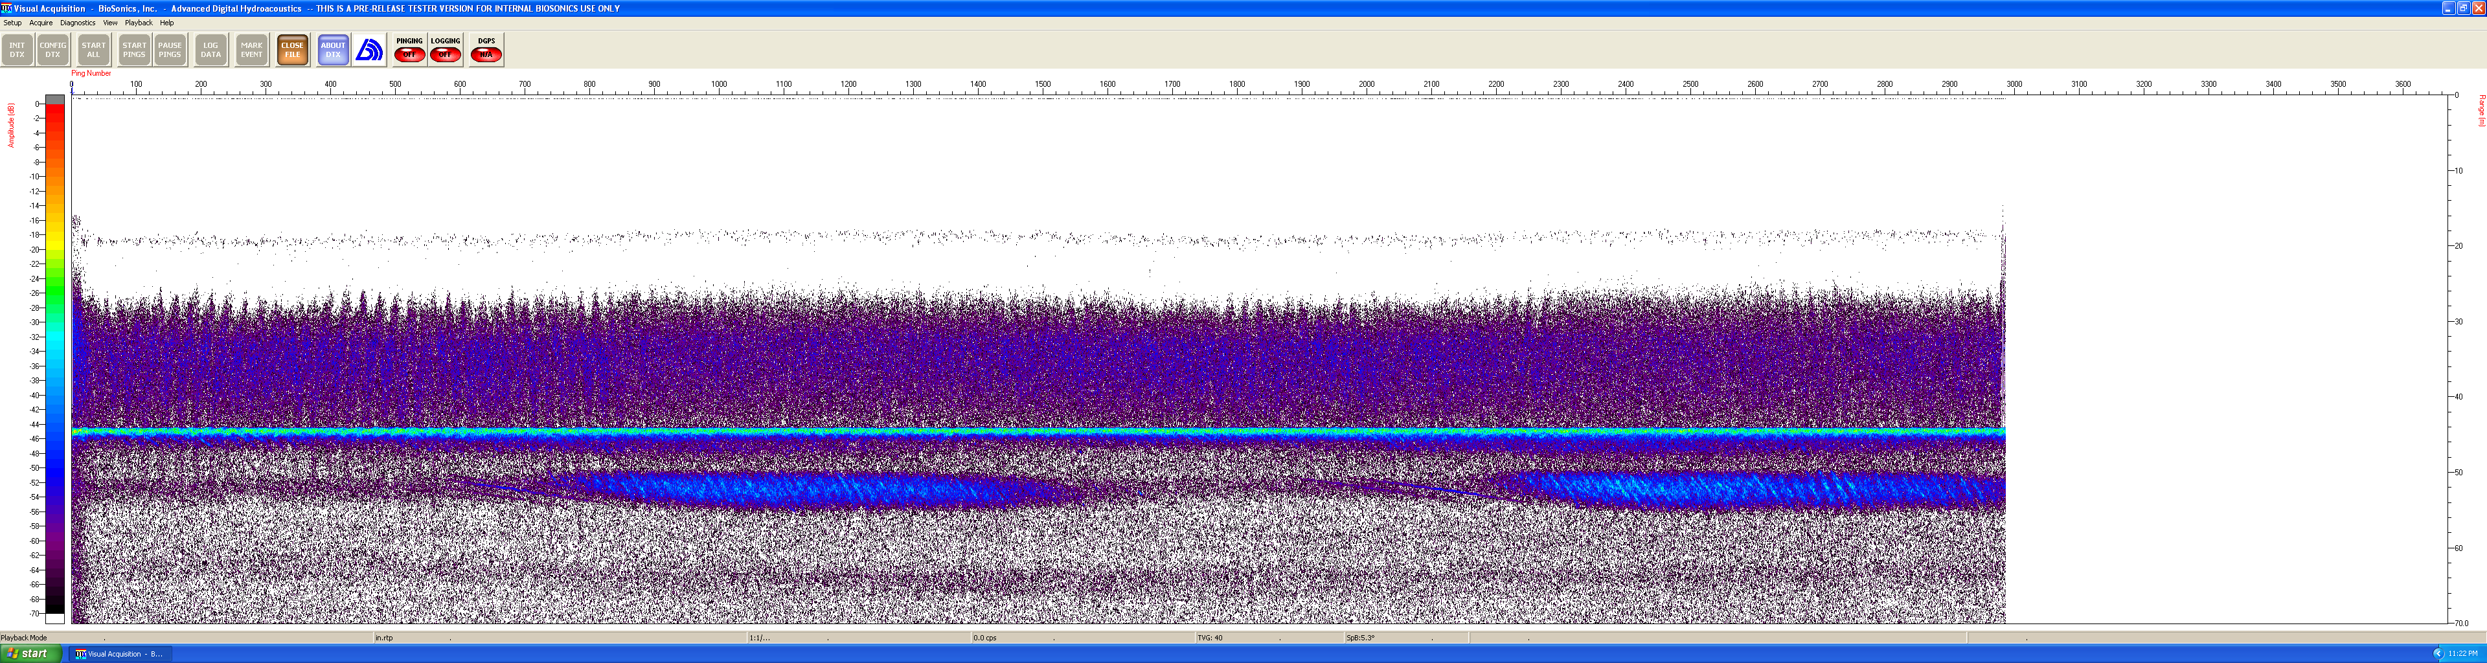Image resolution: width=2487 pixels, height=663 pixels.
Task: Click the 'Ping Number' axis label
Action: (91, 73)
